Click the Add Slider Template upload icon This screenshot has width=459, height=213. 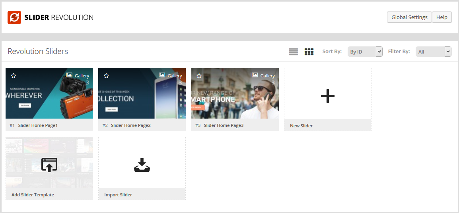[49, 165]
